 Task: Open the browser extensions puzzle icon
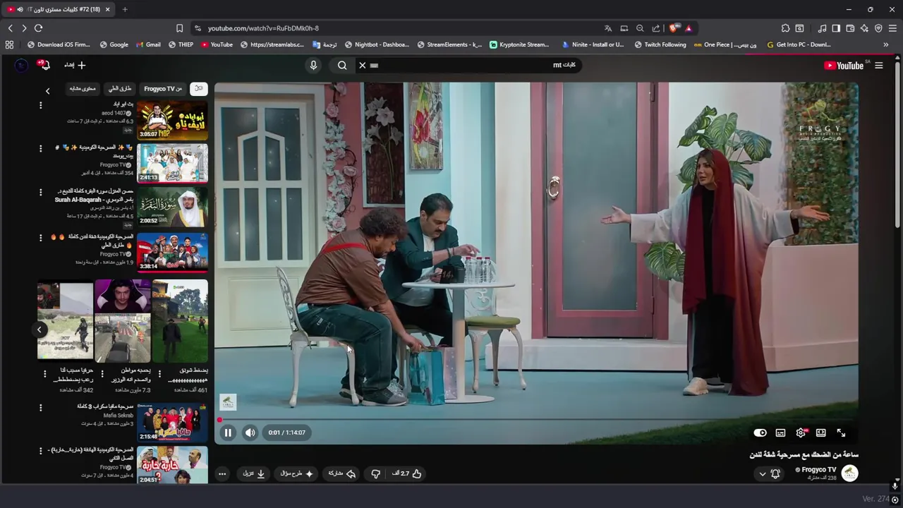pyautogui.click(x=785, y=28)
